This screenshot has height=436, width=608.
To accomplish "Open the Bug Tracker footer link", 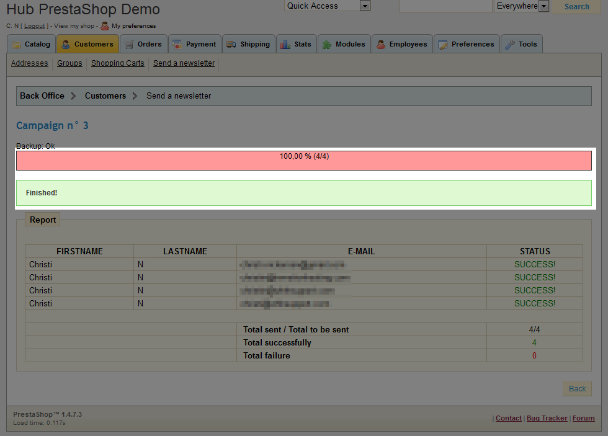I will pyautogui.click(x=547, y=419).
